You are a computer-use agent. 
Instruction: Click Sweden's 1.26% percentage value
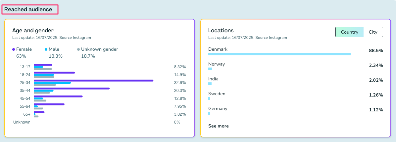point(376,95)
